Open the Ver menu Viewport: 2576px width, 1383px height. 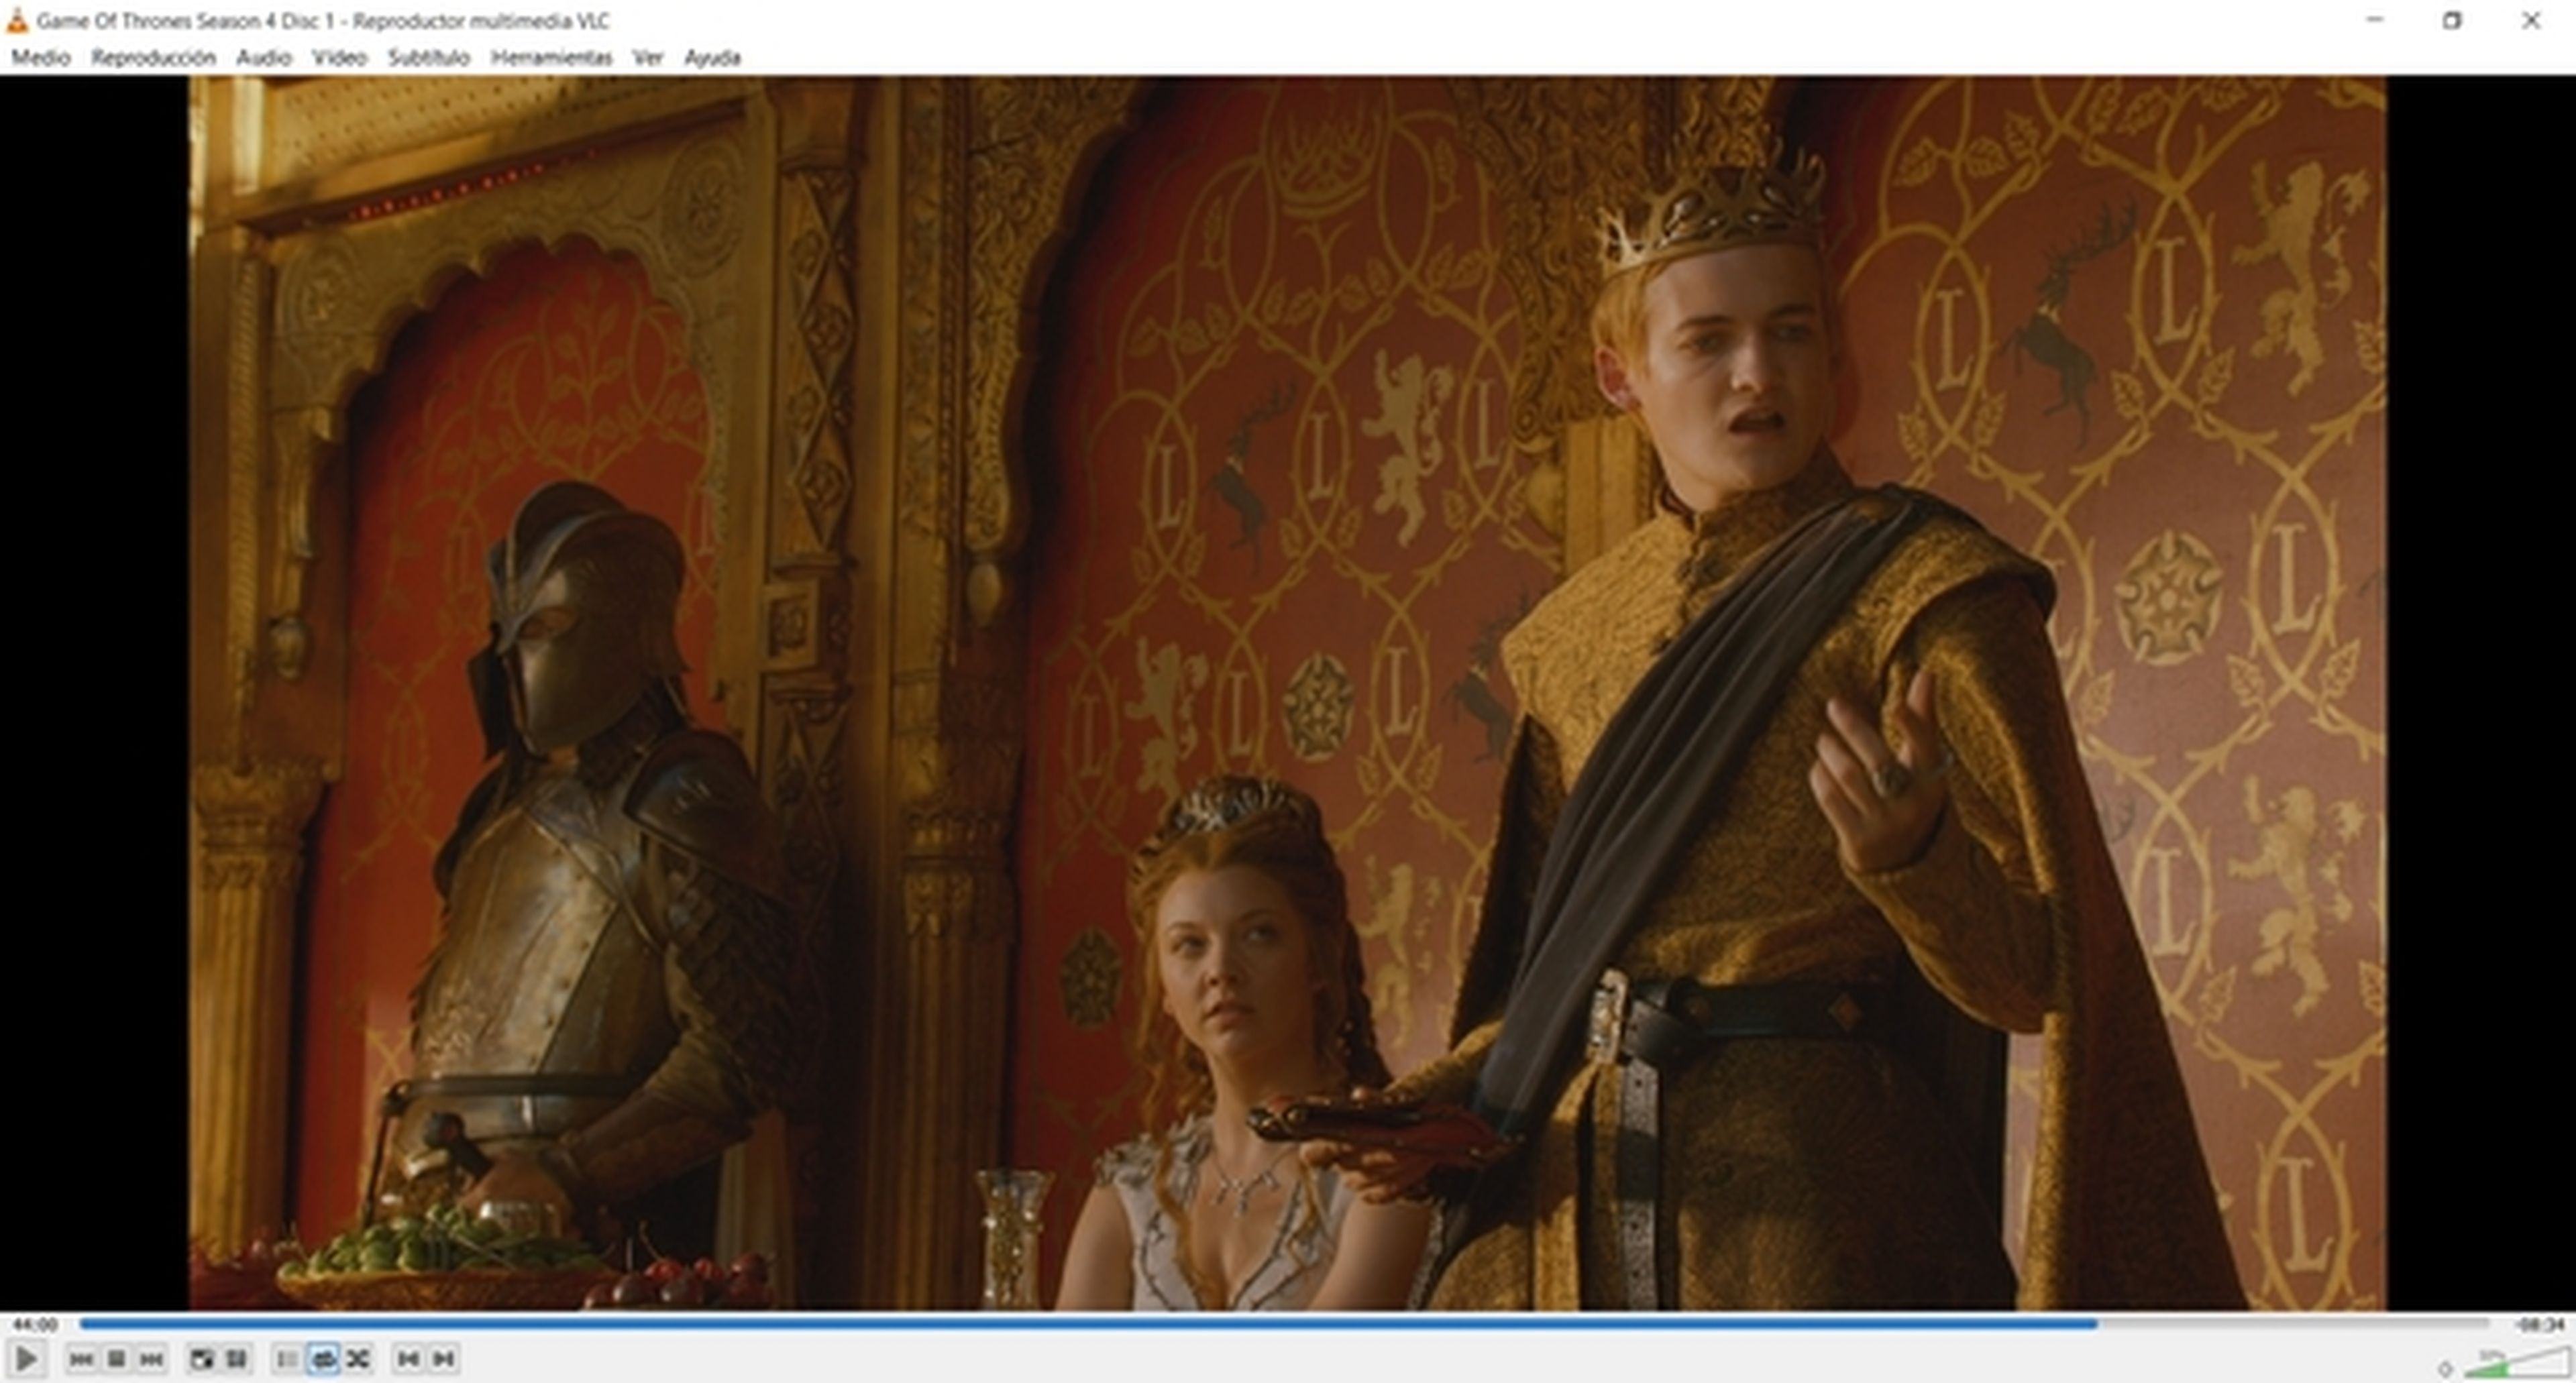648,58
